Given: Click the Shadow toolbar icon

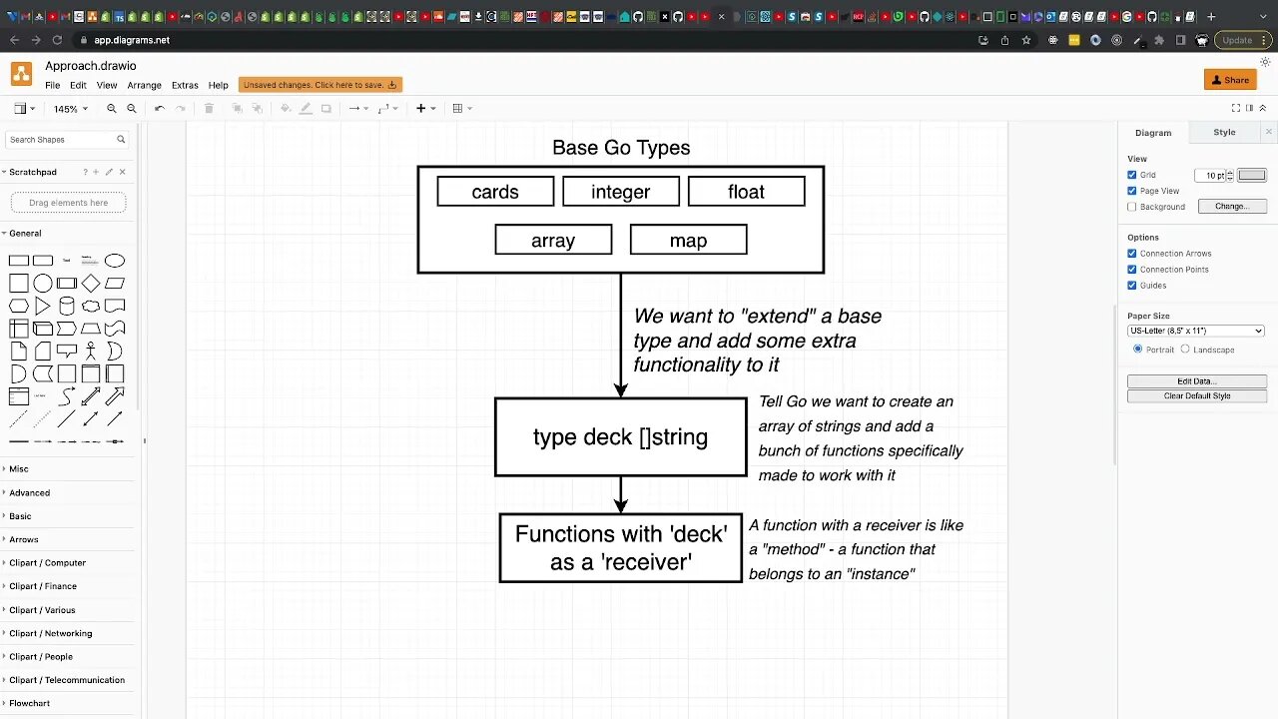Looking at the screenshot, I should point(325,109).
